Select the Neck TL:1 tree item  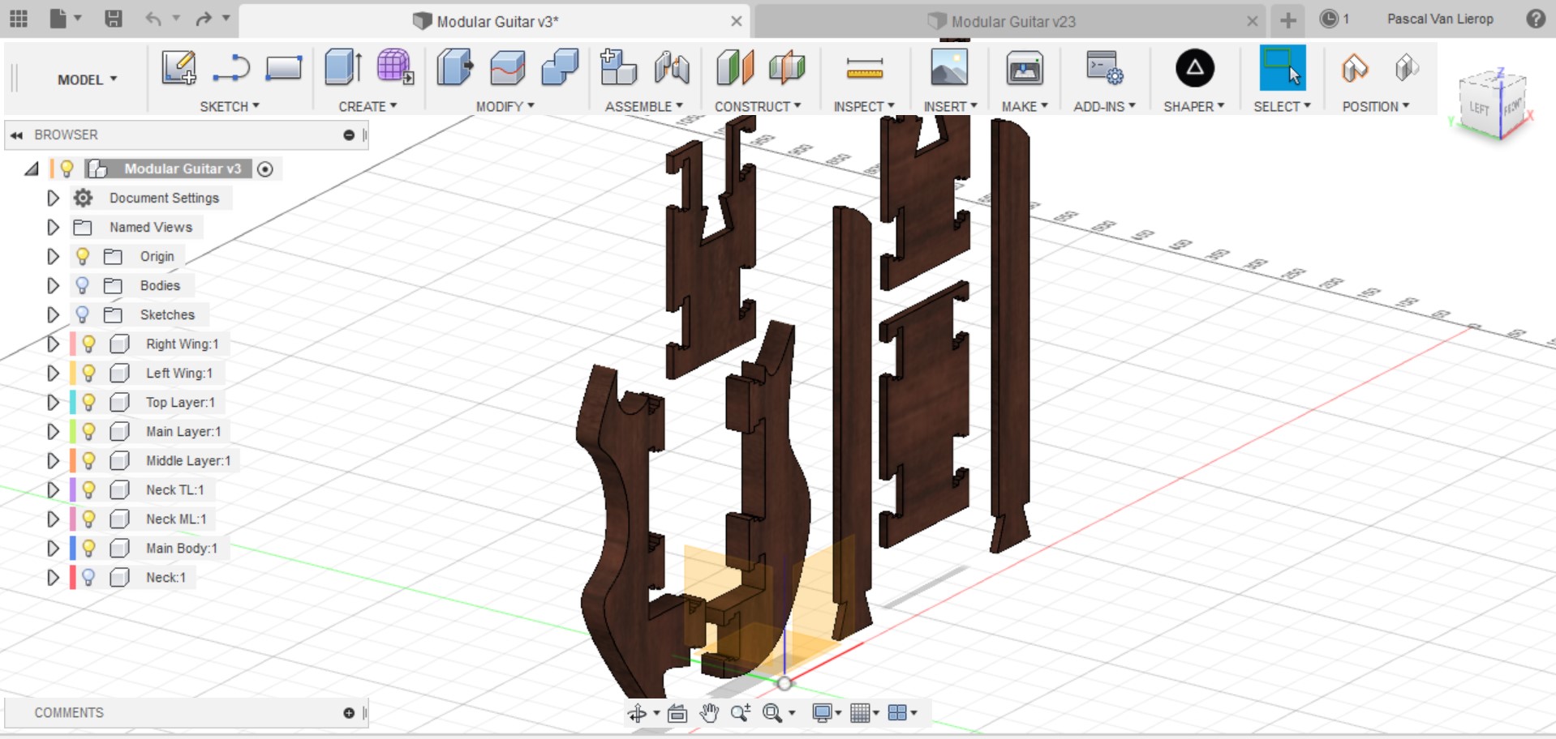tap(175, 489)
